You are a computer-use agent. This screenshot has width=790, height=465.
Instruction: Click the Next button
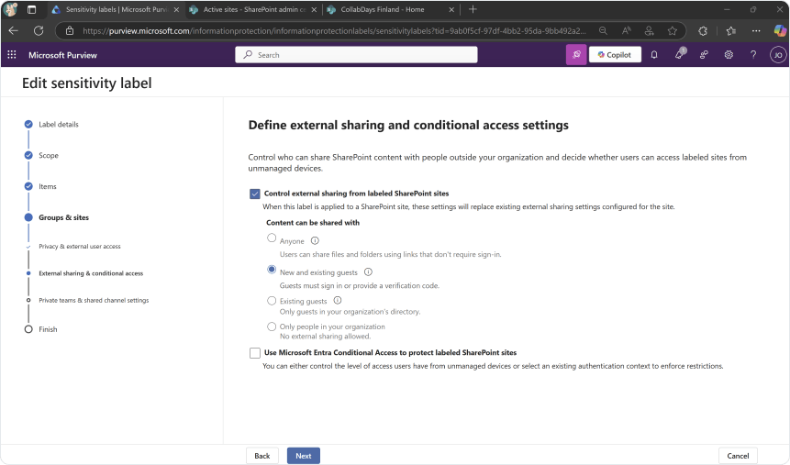pos(304,456)
